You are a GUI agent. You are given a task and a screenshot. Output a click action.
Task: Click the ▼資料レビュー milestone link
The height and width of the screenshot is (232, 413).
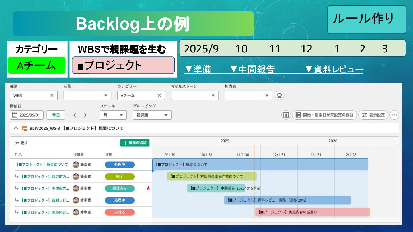point(334,70)
